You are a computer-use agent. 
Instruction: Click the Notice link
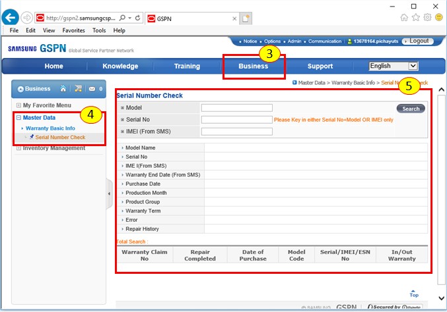pyautogui.click(x=250, y=41)
